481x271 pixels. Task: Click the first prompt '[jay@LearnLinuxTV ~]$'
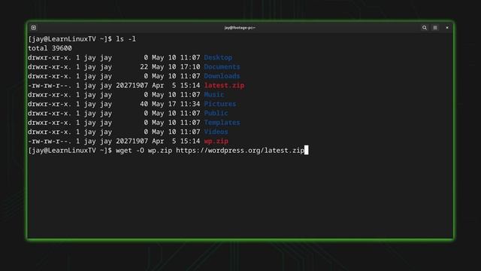click(70, 39)
